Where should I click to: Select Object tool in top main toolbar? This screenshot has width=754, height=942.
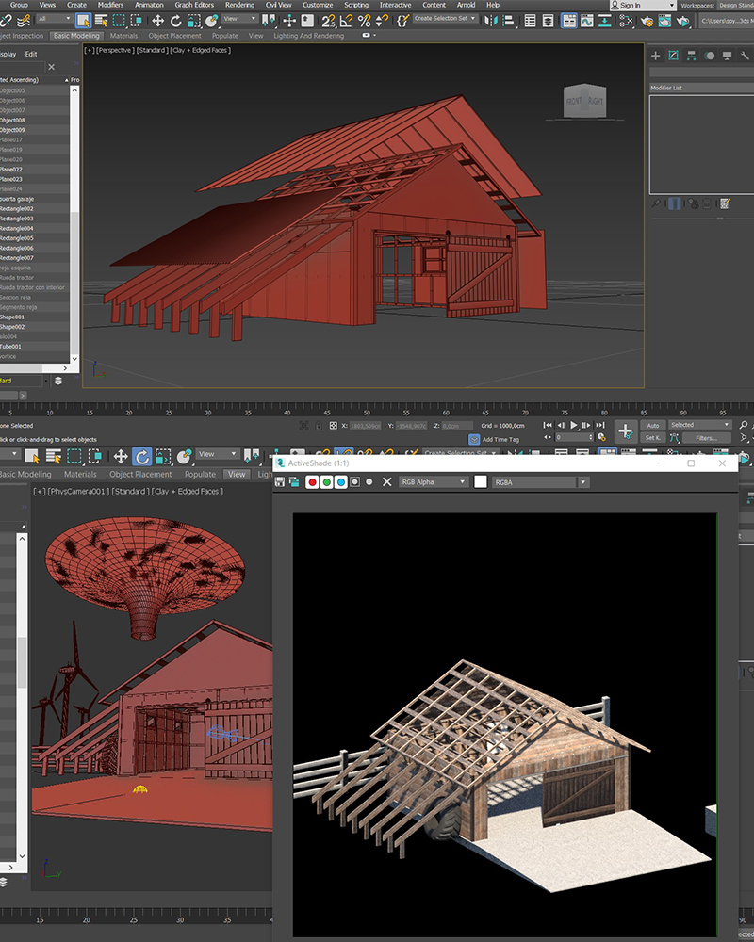pos(83,21)
